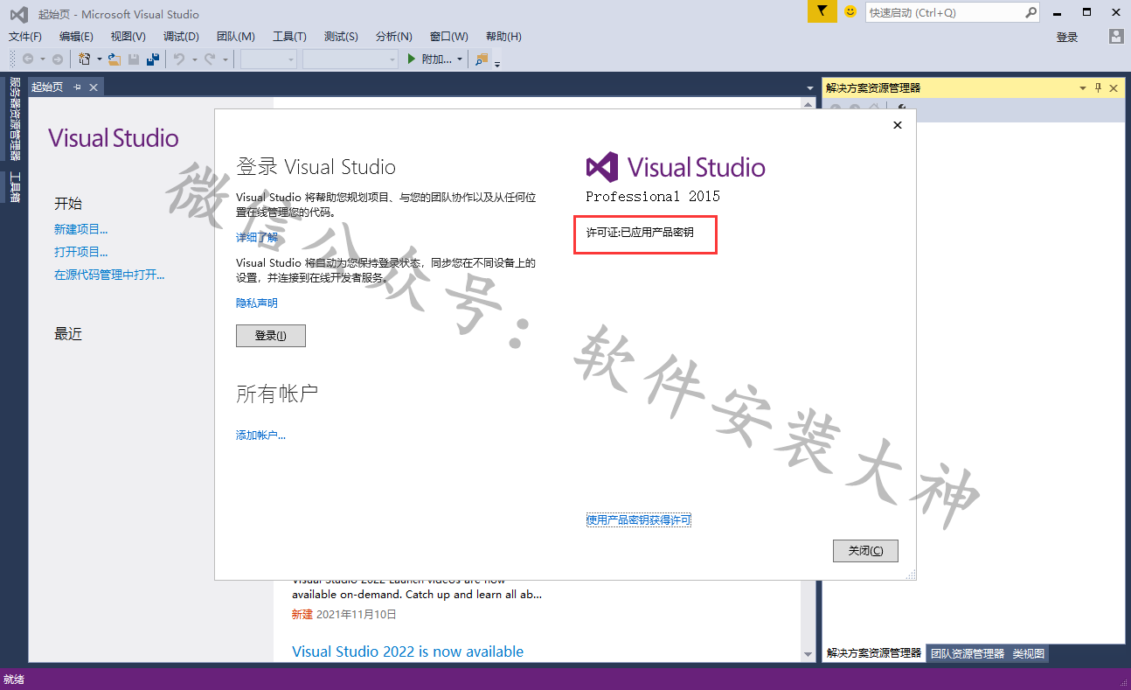The width and height of the screenshot is (1131, 690).
Task: Open the Privacy statement link
Action: click(257, 303)
